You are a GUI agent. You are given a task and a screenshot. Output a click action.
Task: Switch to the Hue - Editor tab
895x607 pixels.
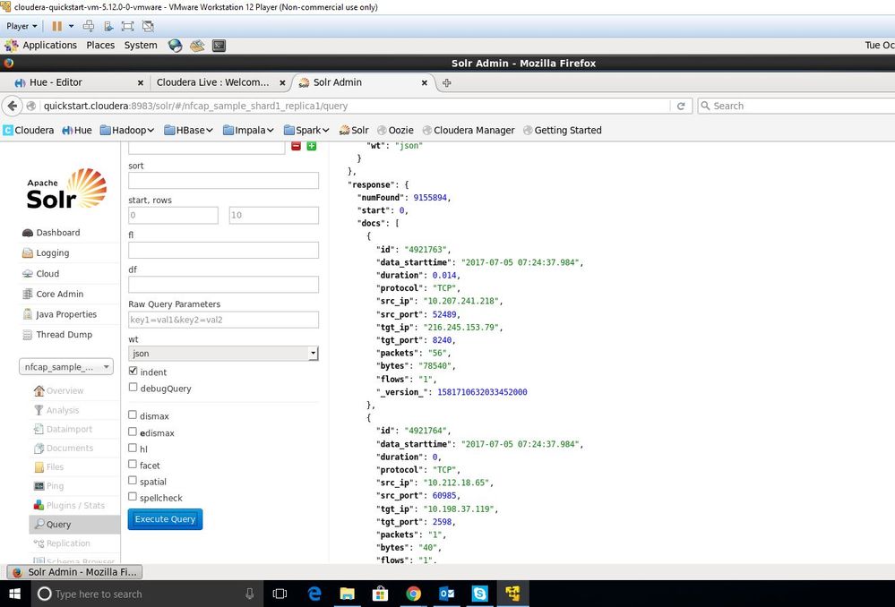[x=79, y=82]
